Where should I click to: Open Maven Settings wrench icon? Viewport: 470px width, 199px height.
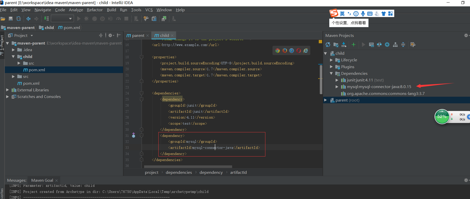click(x=413, y=45)
